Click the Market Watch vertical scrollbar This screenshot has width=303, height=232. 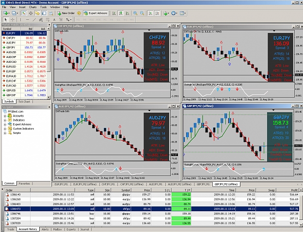pyautogui.click(x=48, y=63)
